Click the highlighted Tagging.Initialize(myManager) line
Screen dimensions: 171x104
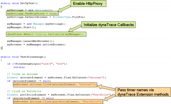pos(46,34)
